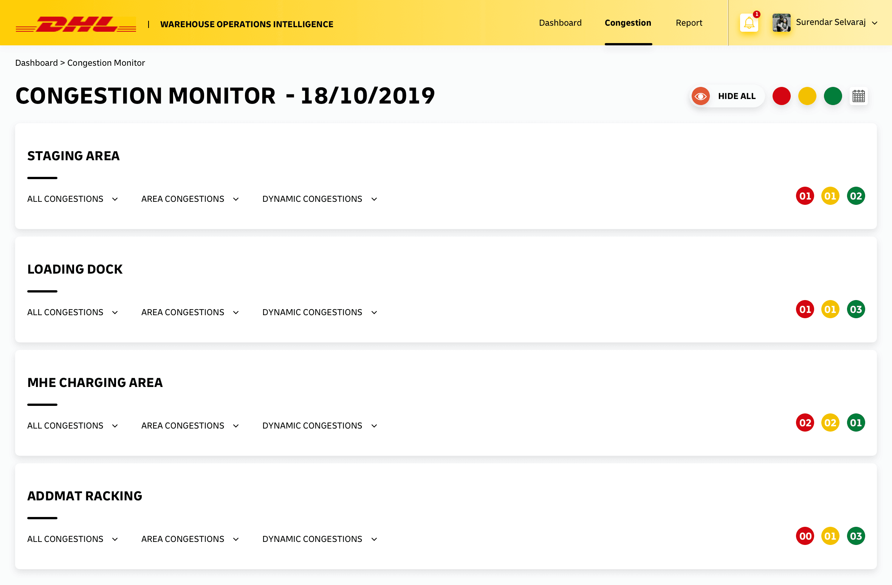Screen dimensions: 892x585
Task: Click red 01 badge in Staging Area
Action: 805,196
